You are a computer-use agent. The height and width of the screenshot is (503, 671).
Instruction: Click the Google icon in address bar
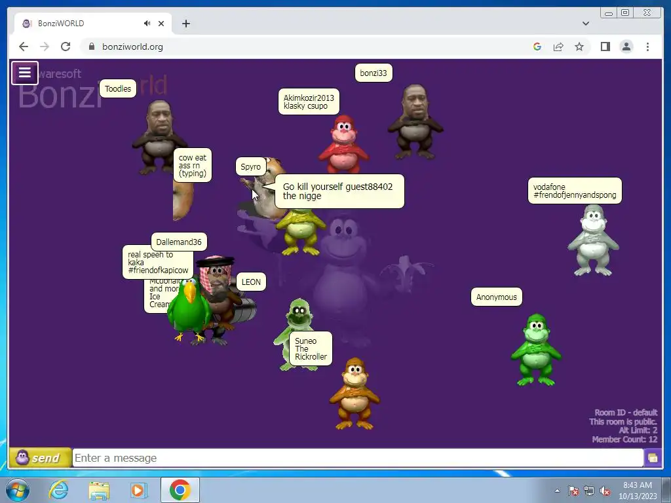(537, 47)
